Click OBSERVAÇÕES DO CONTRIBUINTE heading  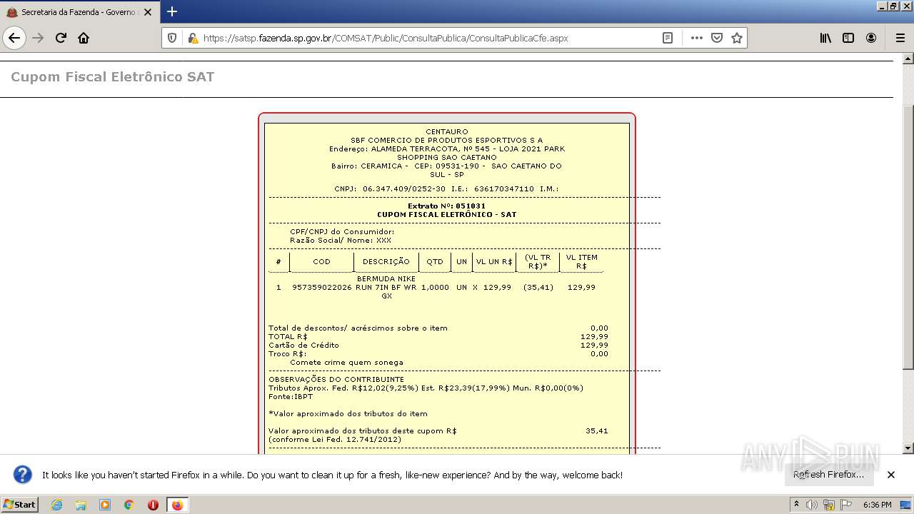point(336,380)
